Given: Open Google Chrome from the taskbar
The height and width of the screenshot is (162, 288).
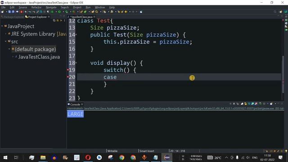Looking at the screenshot, I should (x=121, y=157).
